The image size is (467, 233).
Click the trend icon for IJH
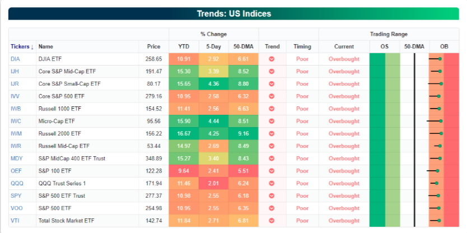click(x=272, y=72)
